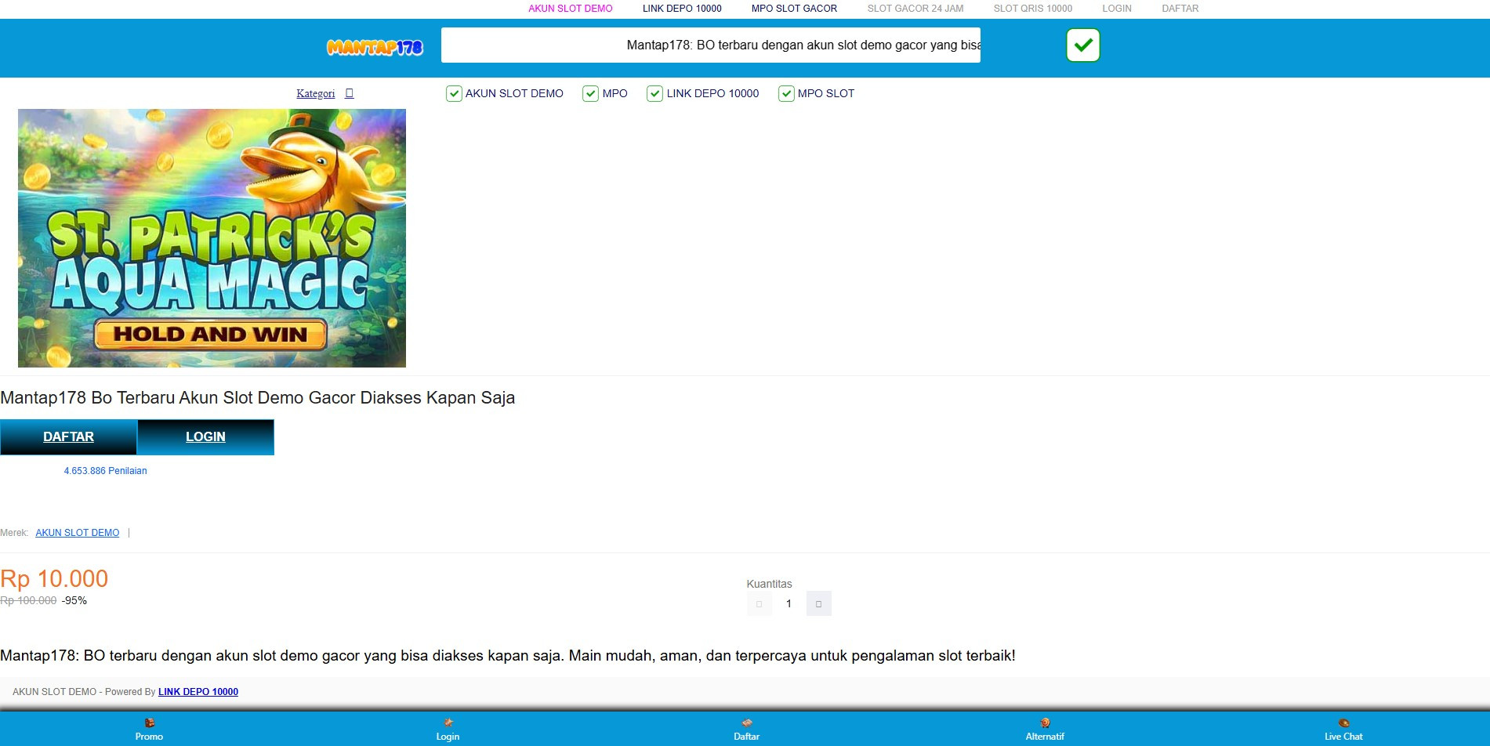1490x746 pixels.
Task: Open LOGIN in top menu
Action: [1117, 9]
